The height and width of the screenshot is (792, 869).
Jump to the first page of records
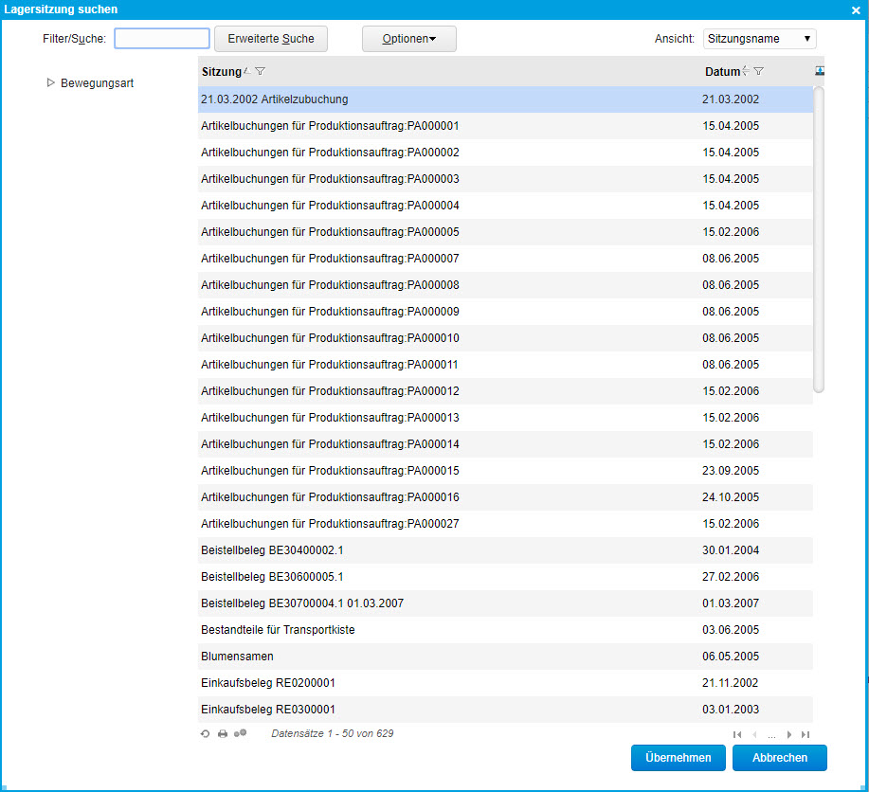[737, 734]
